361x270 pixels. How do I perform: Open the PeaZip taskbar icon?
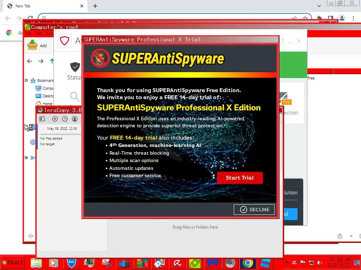point(195,263)
